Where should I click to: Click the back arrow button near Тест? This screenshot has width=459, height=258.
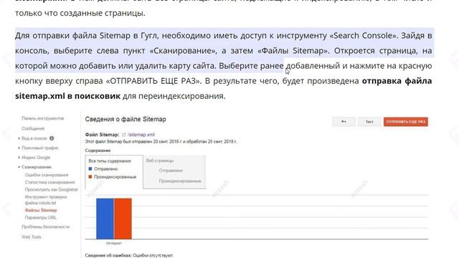point(344,122)
